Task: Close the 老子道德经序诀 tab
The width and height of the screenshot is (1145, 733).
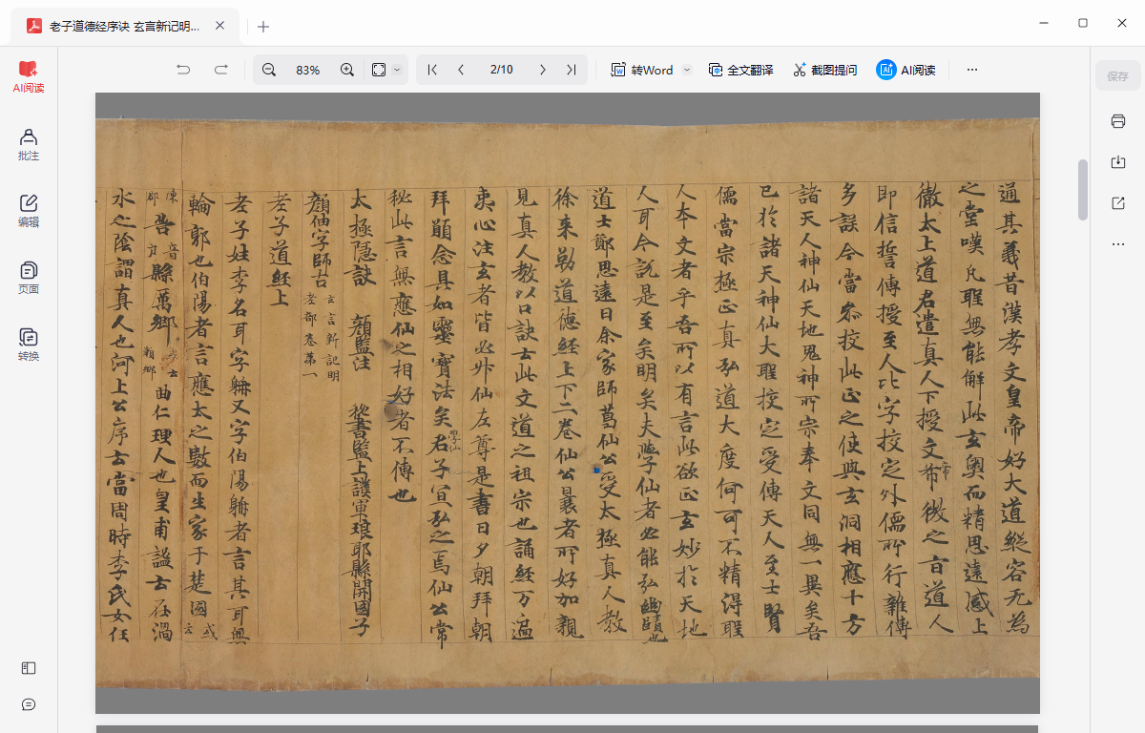Action: (219, 27)
